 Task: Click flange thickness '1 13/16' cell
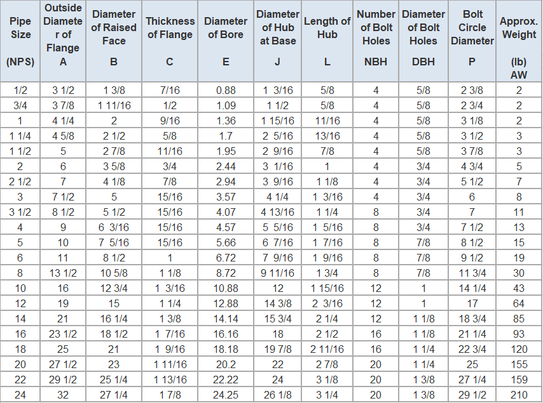[170, 379]
